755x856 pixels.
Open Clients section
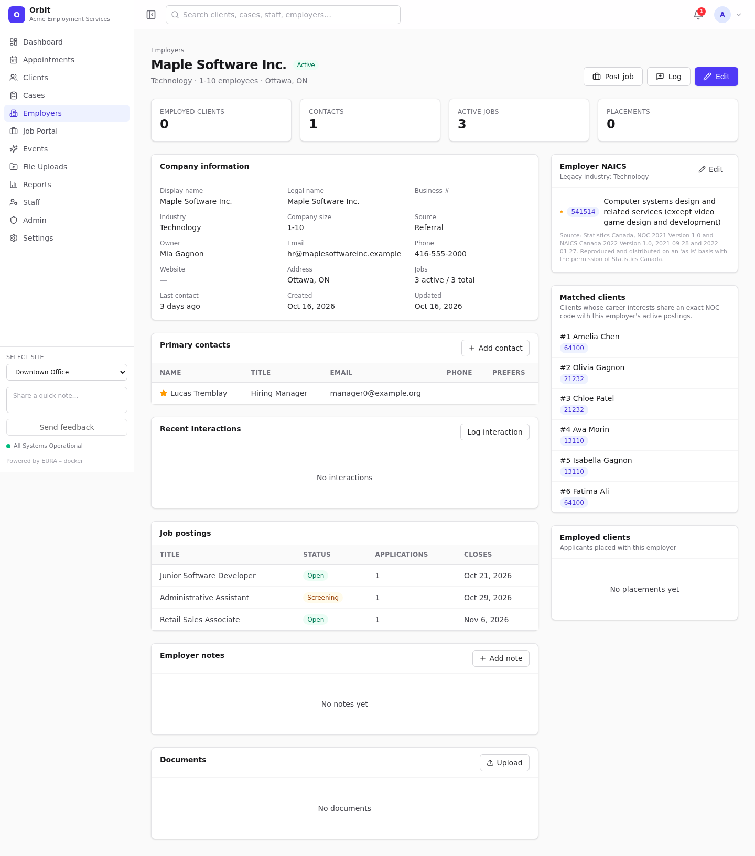(67, 78)
